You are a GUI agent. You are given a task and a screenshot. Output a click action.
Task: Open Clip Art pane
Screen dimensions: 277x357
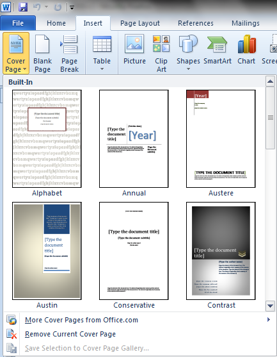point(161,53)
